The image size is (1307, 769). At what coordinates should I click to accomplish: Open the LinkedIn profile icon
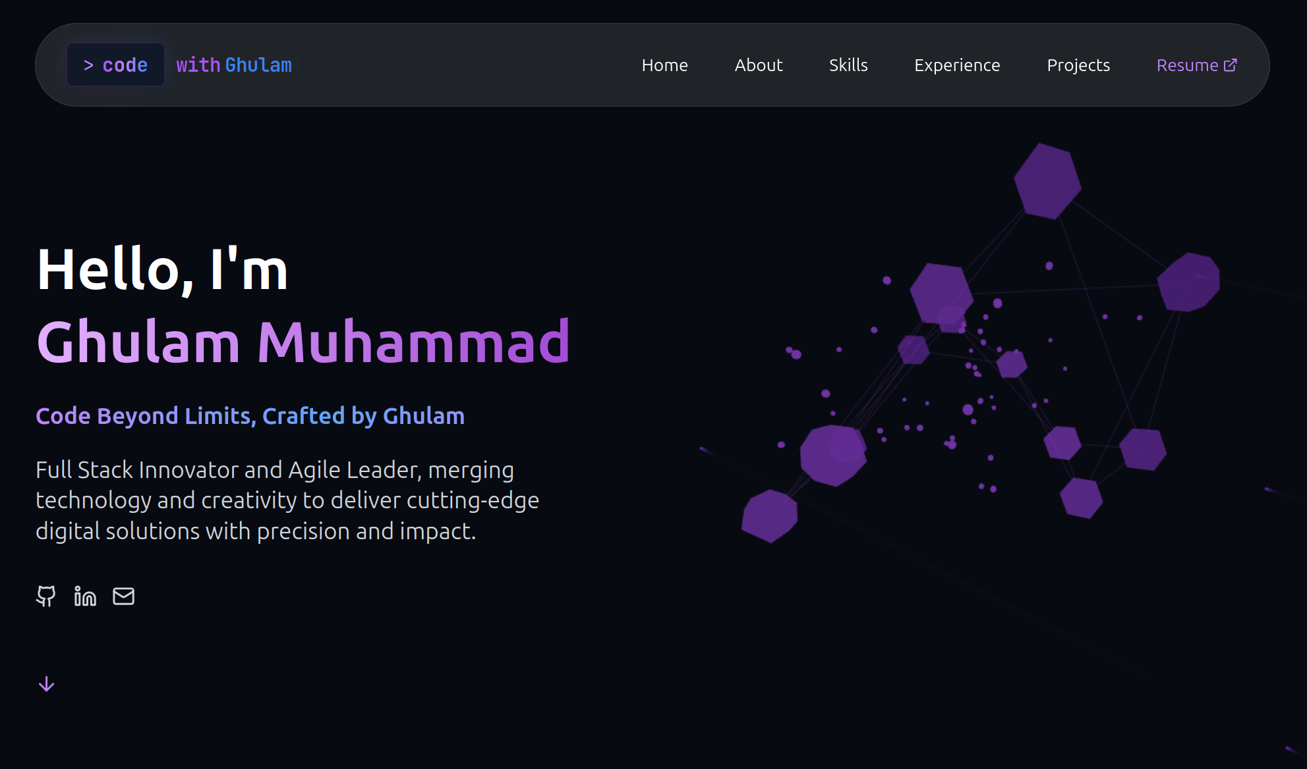(x=85, y=596)
